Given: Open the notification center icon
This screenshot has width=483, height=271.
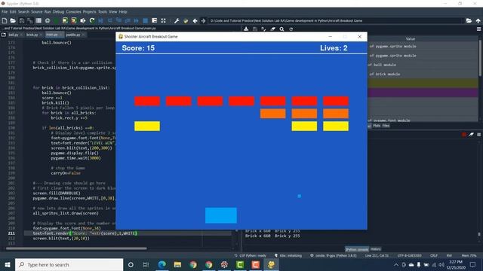Looking at the screenshot, I should (473, 264).
